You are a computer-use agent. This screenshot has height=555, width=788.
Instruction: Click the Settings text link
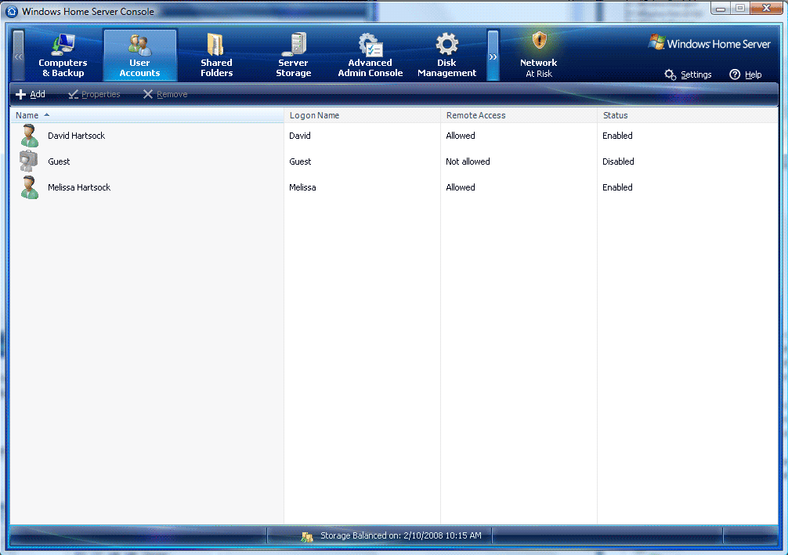696,75
